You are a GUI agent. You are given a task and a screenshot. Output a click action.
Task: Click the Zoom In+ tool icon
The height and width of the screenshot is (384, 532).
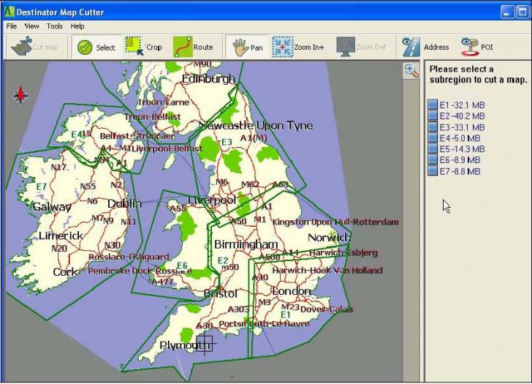[x=282, y=47]
